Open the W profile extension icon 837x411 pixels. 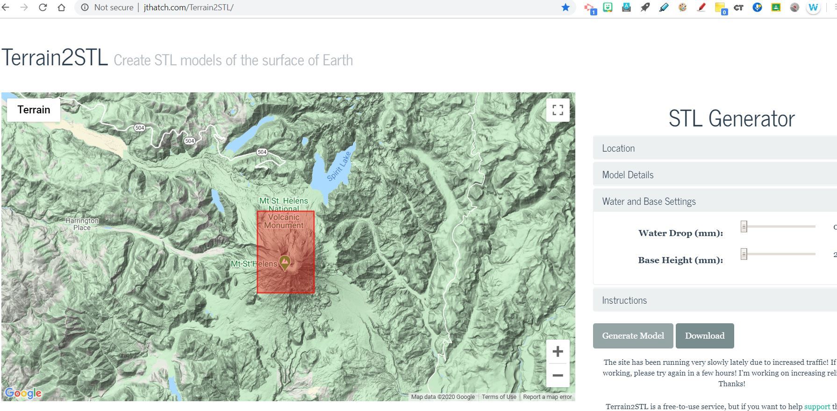tap(814, 7)
